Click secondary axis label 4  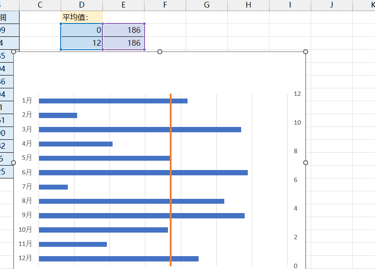[296, 208]
